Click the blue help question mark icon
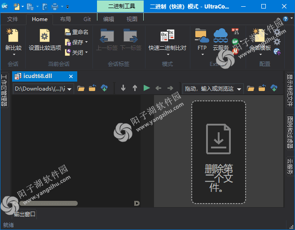Screen dimensions: 295x230 click(285, 19)
